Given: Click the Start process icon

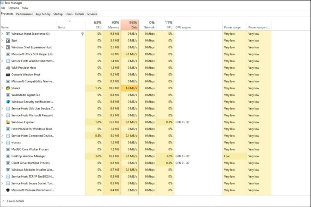Looking at the screenshot, I should coord(8,41).
